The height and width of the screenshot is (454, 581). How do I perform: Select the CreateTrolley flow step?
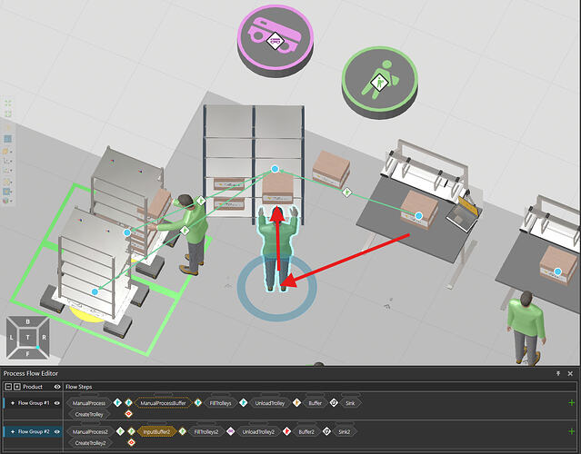(x=89, y=414)
